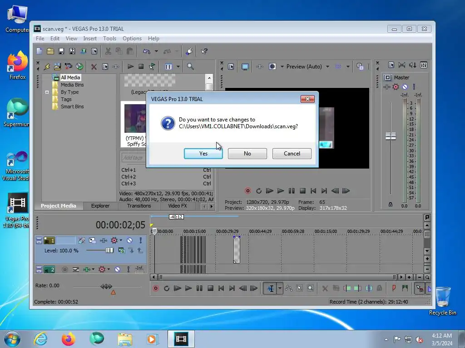465x348 pixels.
Task: Click the Render As toolbar icon
Action: coord(84,51)
